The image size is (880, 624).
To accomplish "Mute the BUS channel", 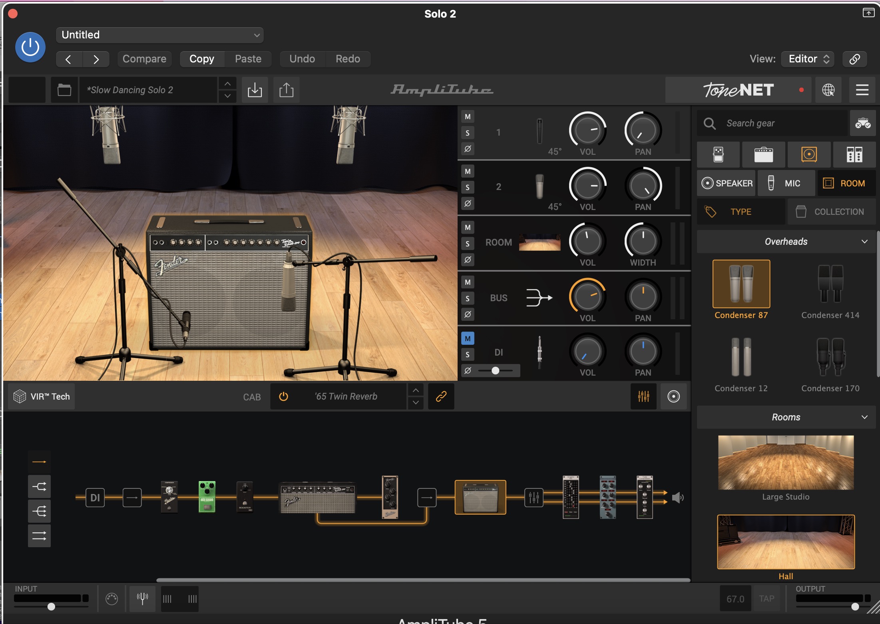I will tap(468, 282).
